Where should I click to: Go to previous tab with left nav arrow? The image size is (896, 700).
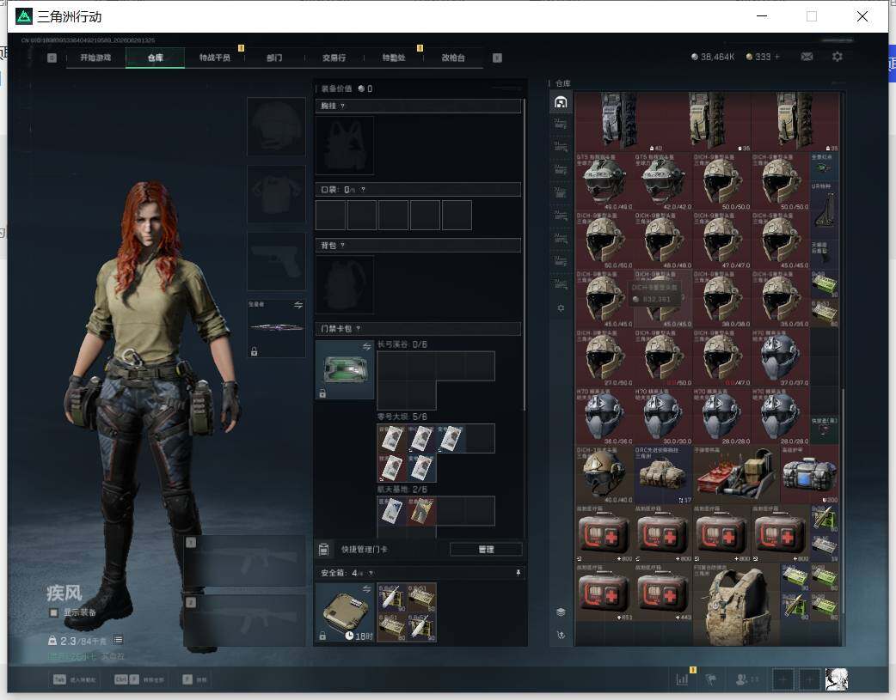pyautogui.click(x=52, y=58)
